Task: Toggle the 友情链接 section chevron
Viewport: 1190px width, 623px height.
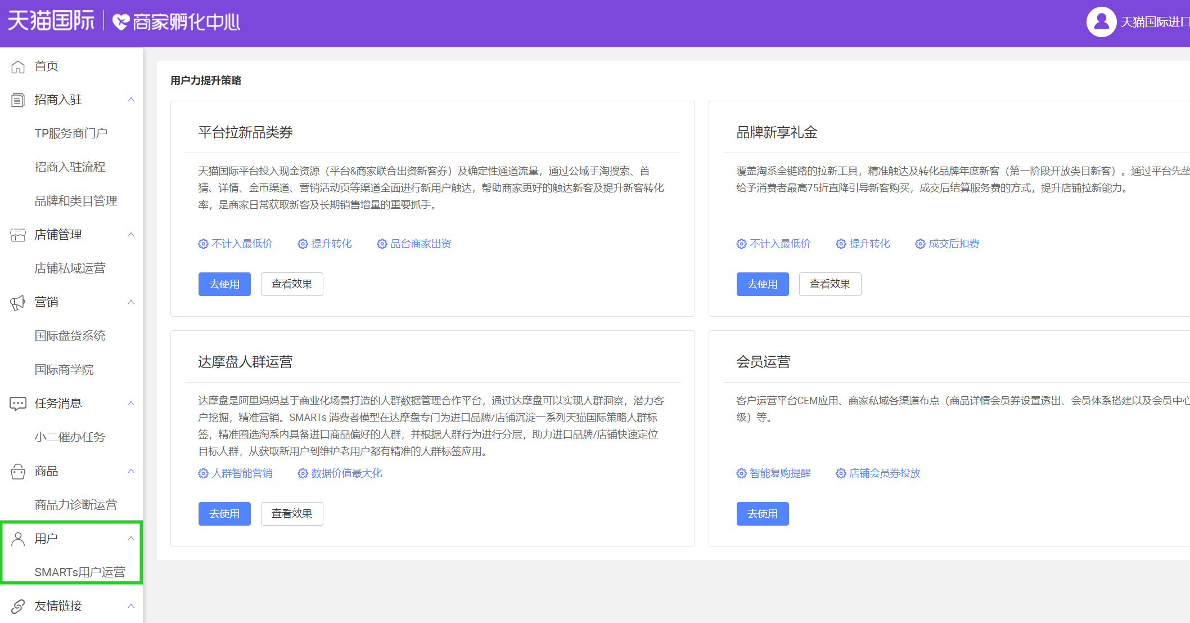Action: 131,606
